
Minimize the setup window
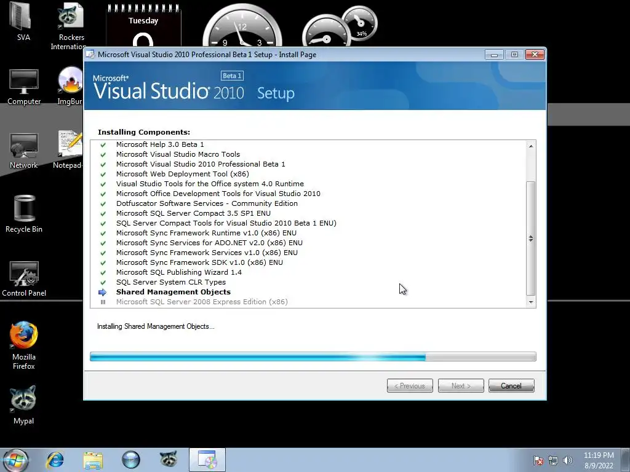[494, 55]
